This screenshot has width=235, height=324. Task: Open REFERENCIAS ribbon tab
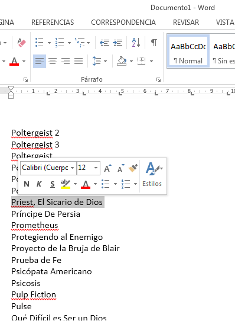click(x=53, y=23)
